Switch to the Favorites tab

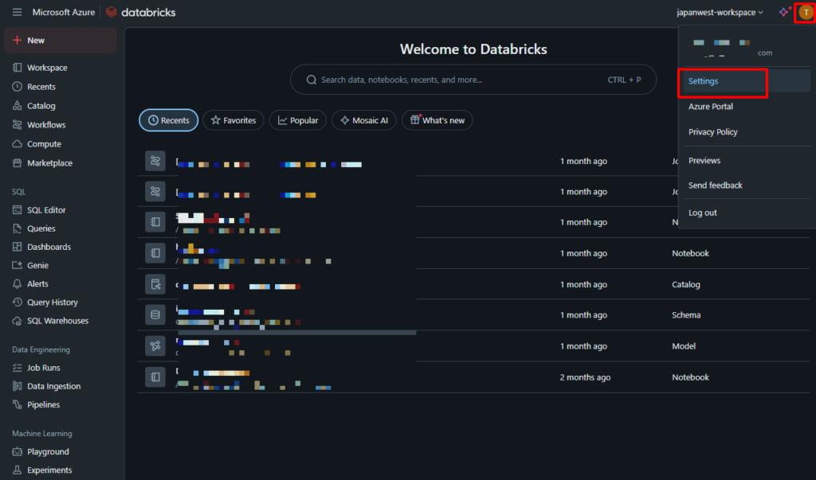(233, 120)
